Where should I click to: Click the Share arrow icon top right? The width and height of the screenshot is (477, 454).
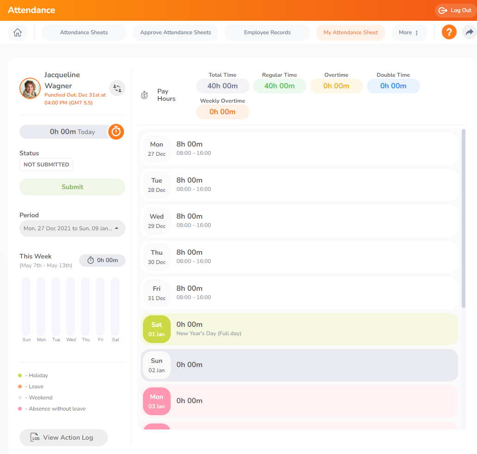click(x=469, y=32)
